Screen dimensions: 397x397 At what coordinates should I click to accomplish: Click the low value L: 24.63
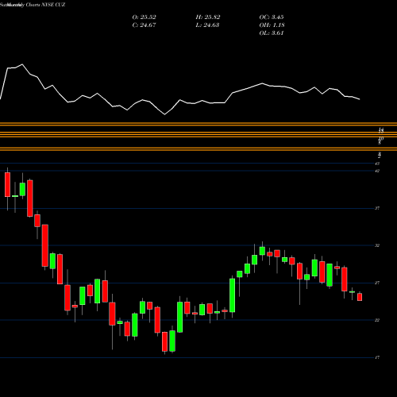pos(207,25)
